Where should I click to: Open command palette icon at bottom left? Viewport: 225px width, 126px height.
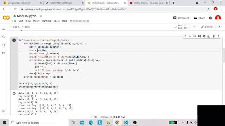(4, 111)
